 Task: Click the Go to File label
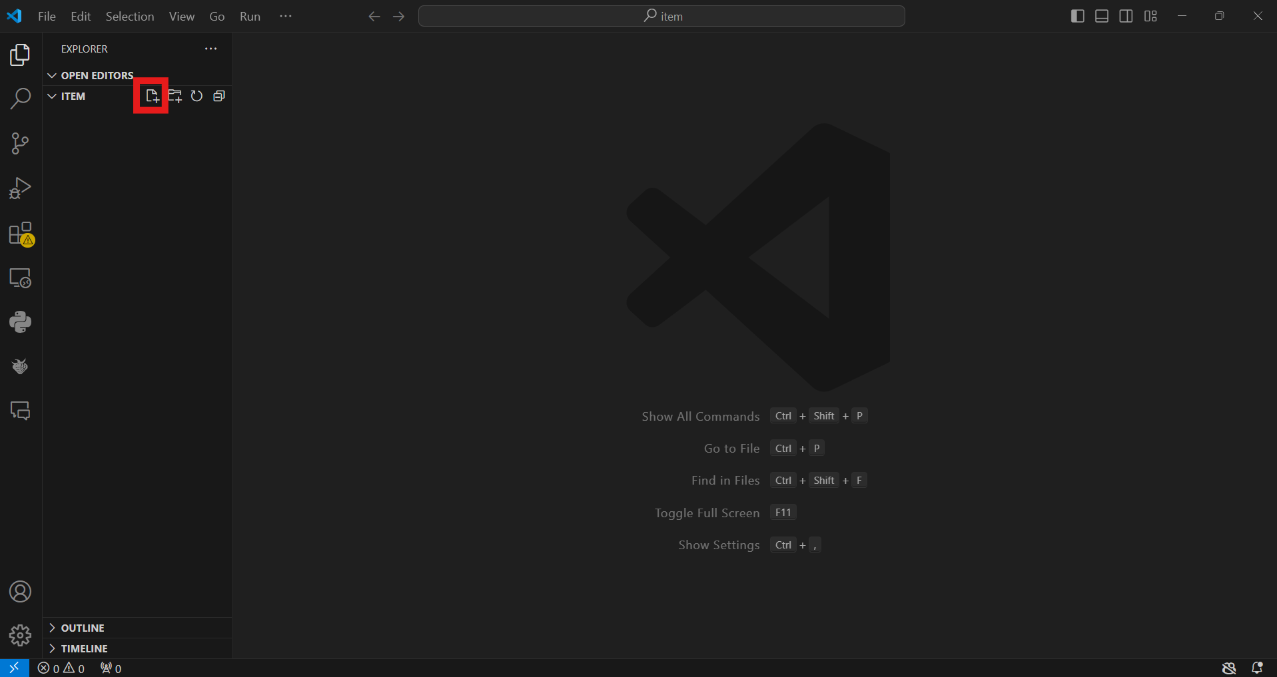731,448
